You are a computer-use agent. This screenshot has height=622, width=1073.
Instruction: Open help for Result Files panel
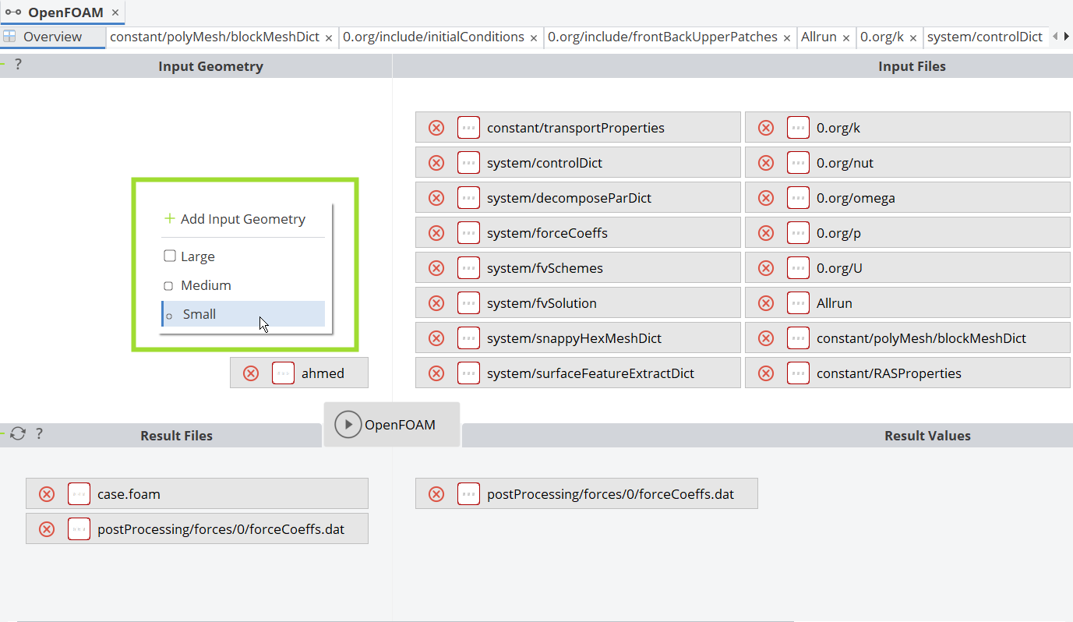tap(39, 434)
